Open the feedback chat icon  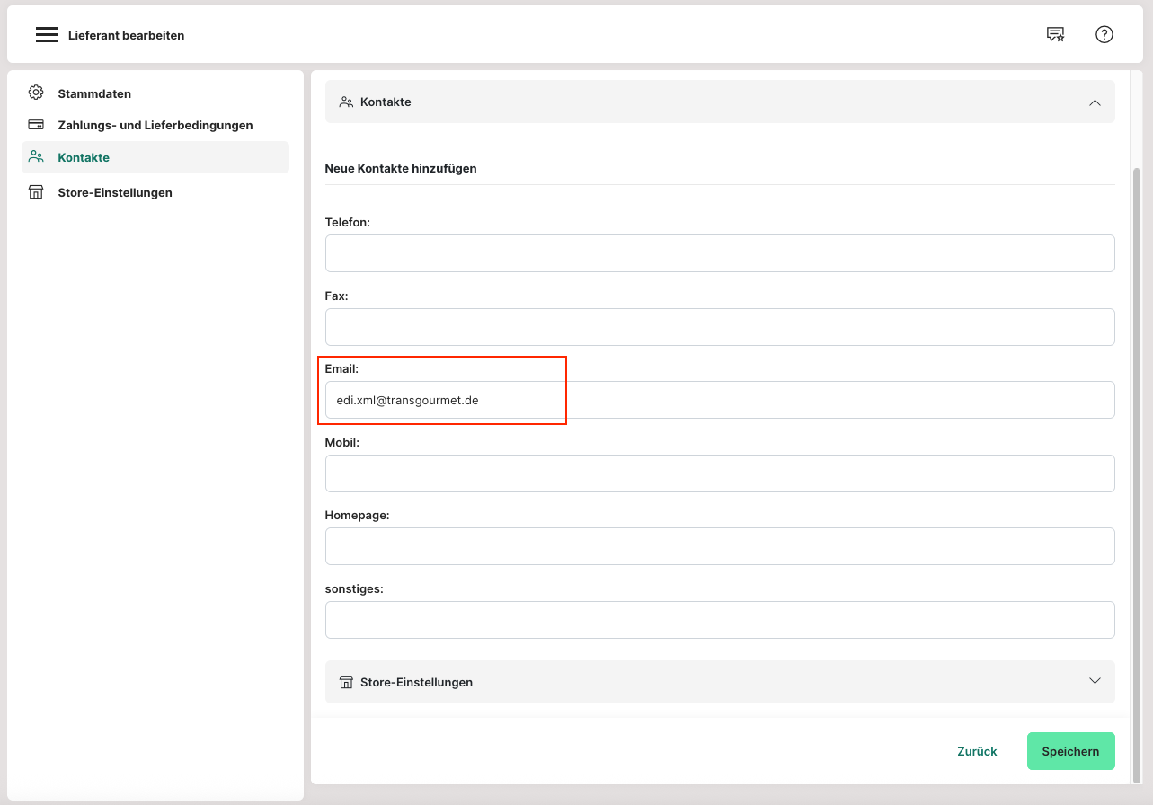coord(1055,35)
